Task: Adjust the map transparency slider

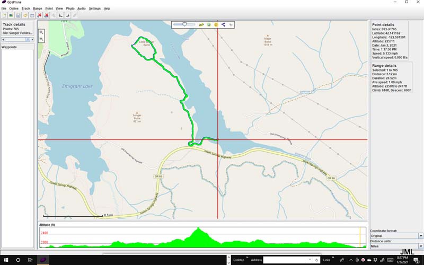Action: [184, 24]
